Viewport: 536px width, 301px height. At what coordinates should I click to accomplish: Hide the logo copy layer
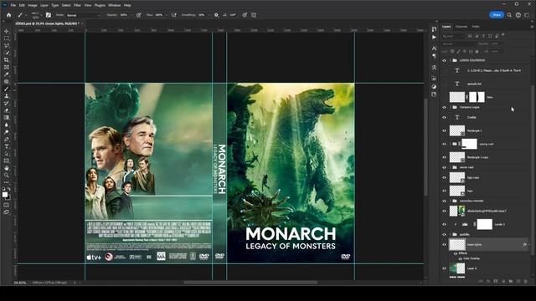[445, 177]
